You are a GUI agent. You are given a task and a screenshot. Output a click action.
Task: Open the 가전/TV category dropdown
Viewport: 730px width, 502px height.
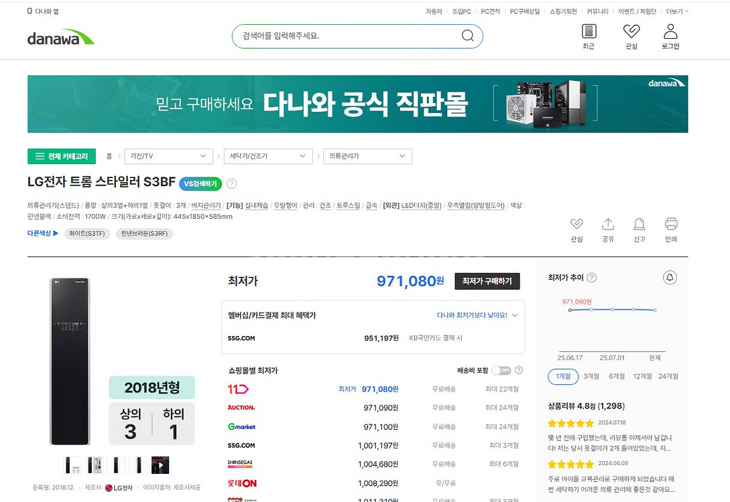tap(168, 156)
